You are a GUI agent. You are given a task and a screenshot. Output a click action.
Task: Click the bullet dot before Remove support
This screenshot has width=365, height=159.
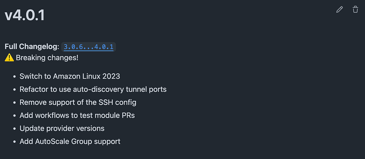click(15, 102)
